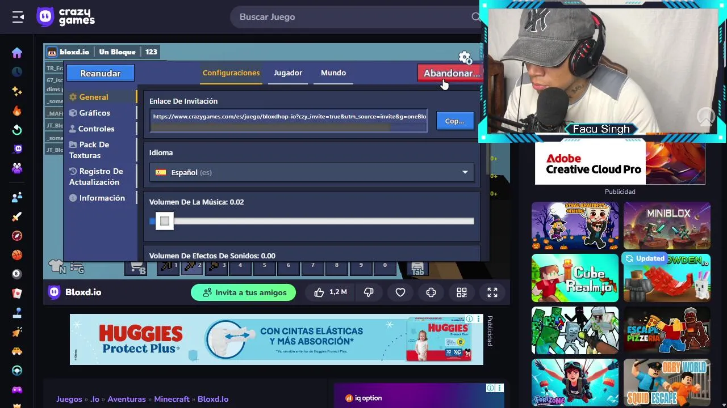
Task: Switch to the Configuraciones tab
Action: coord(231,73)
